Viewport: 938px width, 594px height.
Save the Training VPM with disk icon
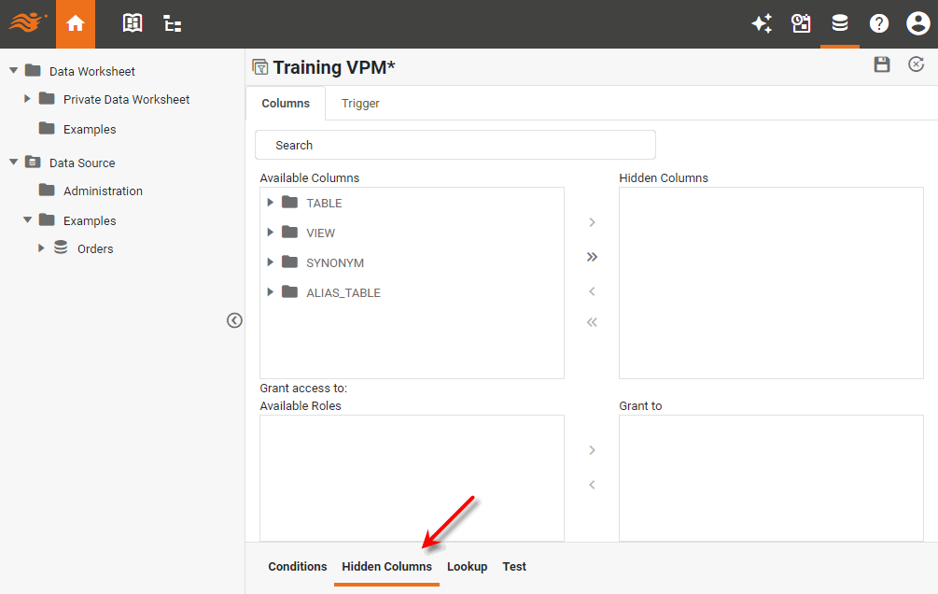pyautogui.click(x=881, y=64)
